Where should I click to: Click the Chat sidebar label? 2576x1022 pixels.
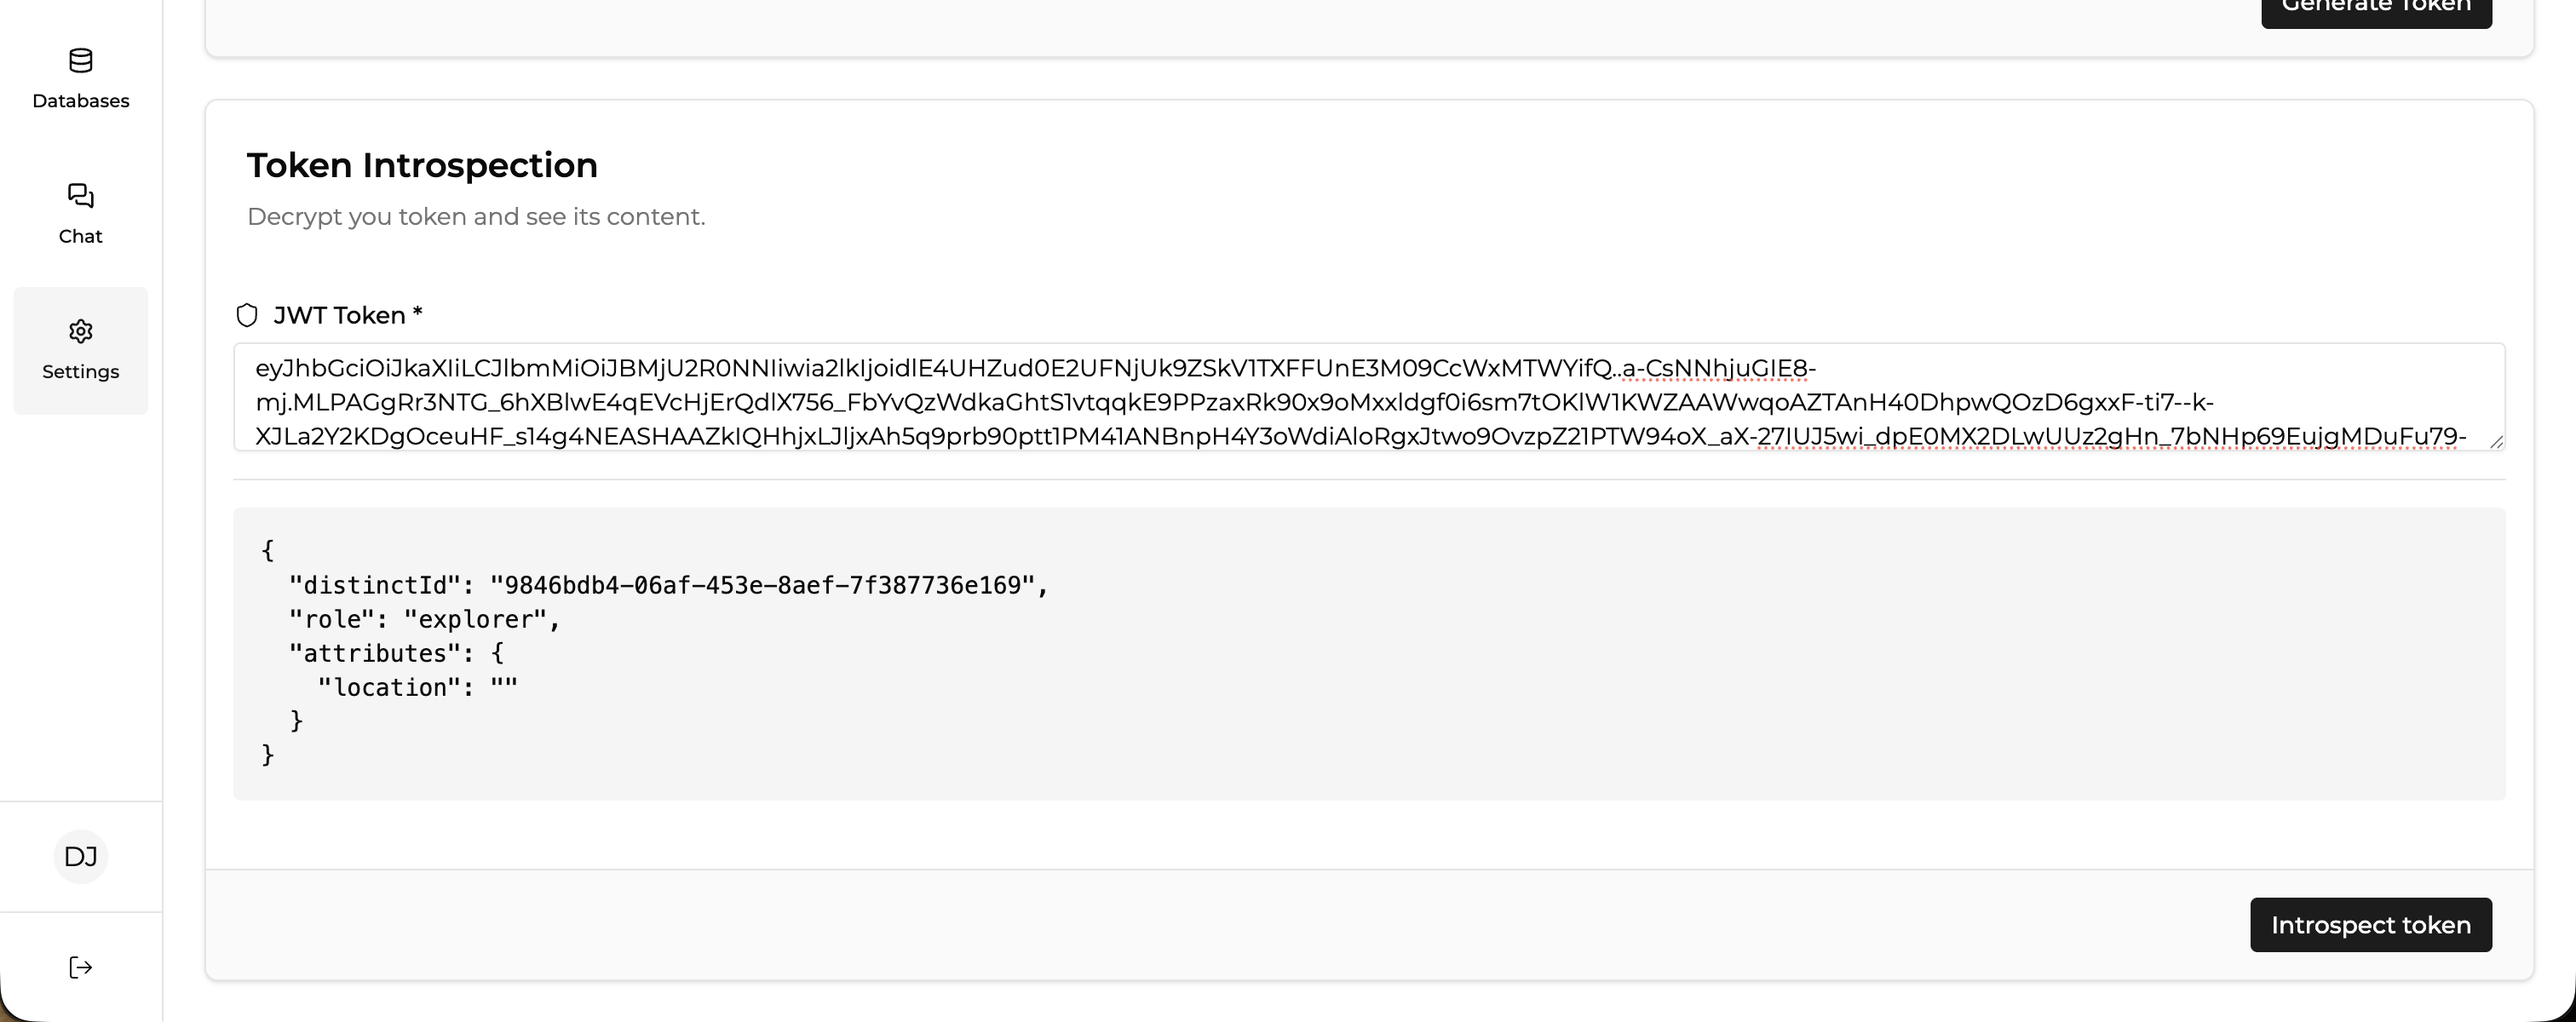click(81, 237)
